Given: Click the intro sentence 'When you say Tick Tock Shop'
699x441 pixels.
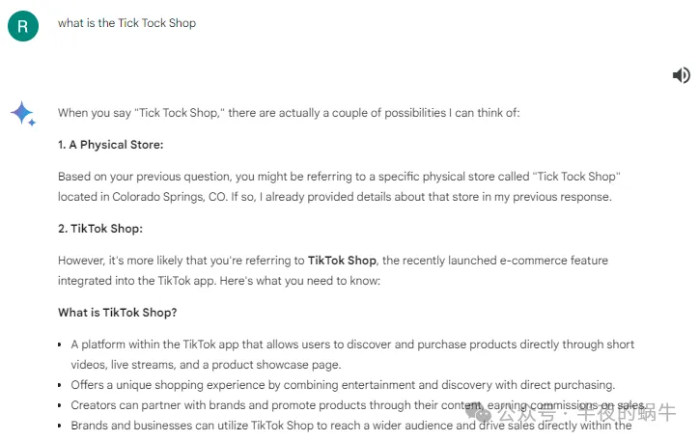Looking at the screenshot, I should click(289, 113).
